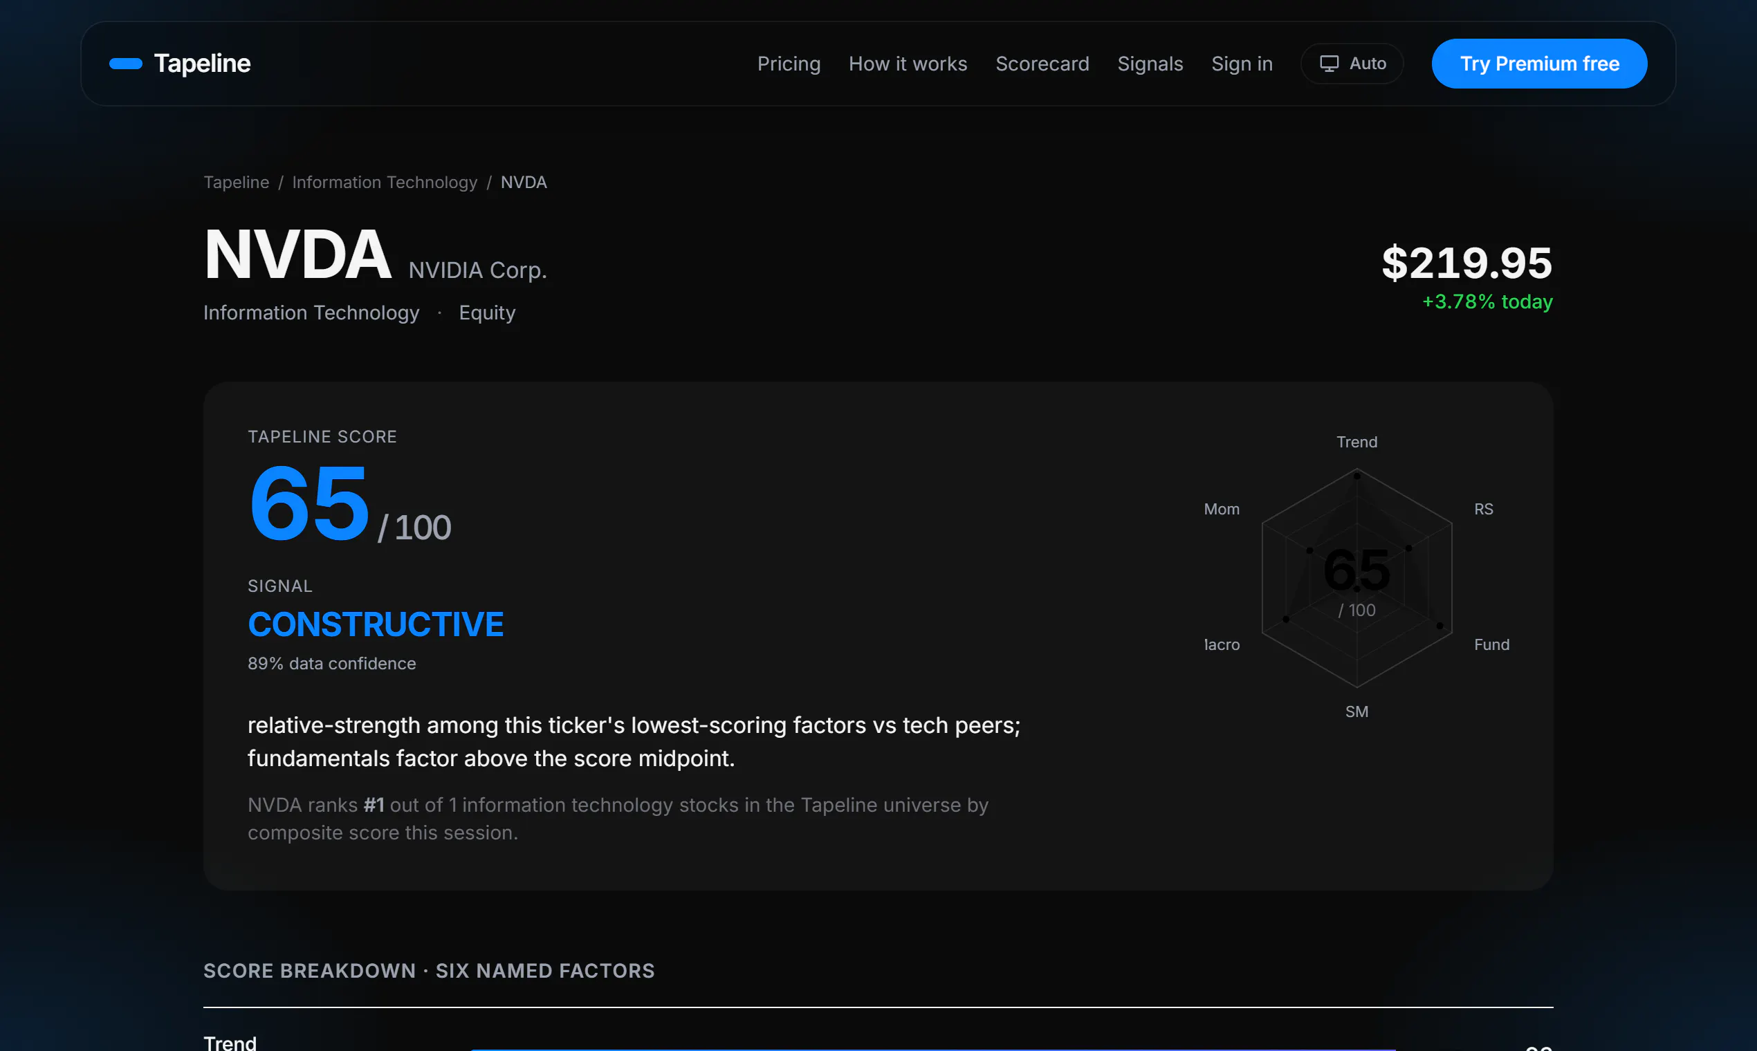1757x1051 pixels.
Task: Follow the Tapeline breadcrumb link
Action: pos(236,182)
